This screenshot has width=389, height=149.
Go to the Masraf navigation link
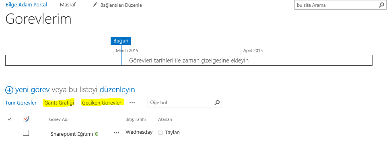point(68,5)
